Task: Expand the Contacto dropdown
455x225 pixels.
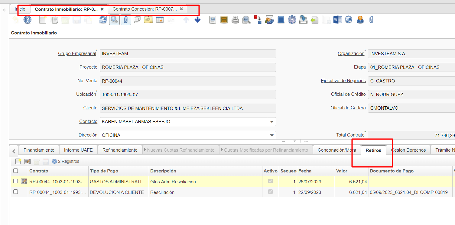Action: point(271,122)
